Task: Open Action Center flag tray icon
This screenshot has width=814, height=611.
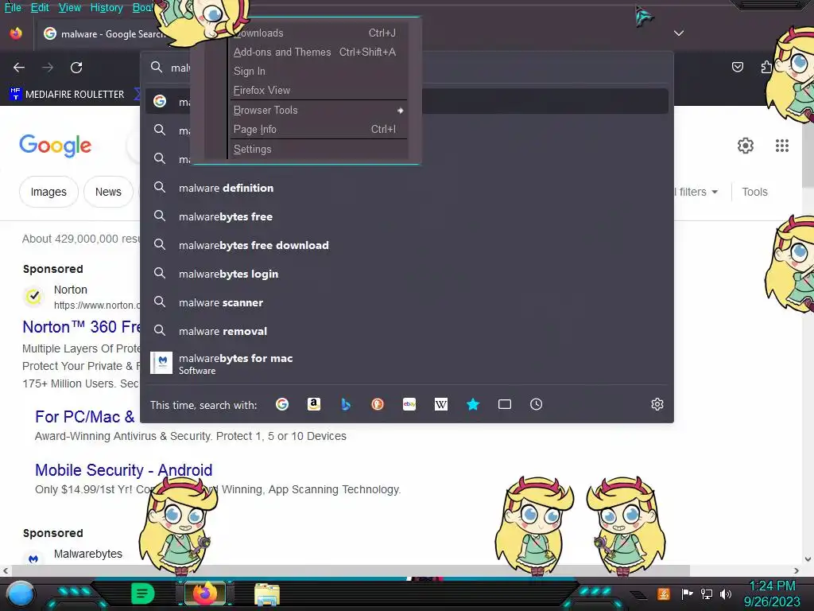Action: 687,593
